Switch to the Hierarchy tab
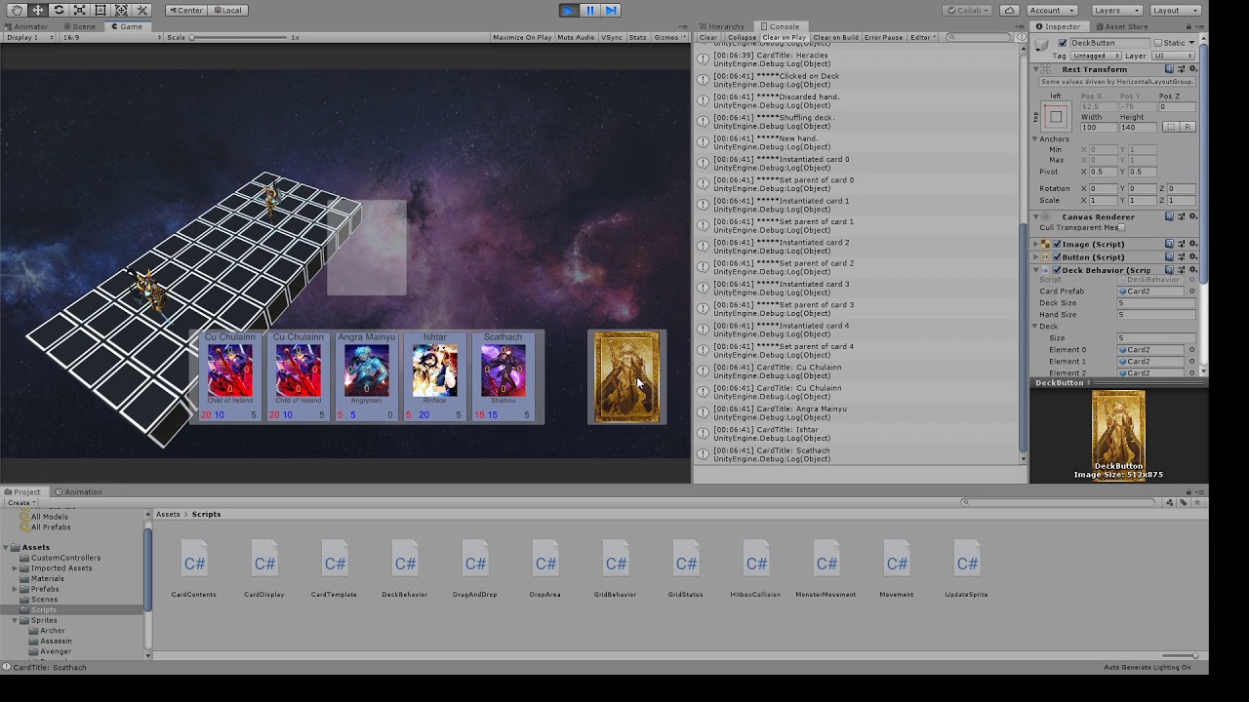This screenshot has width=1249, height=702. [722, 26]
